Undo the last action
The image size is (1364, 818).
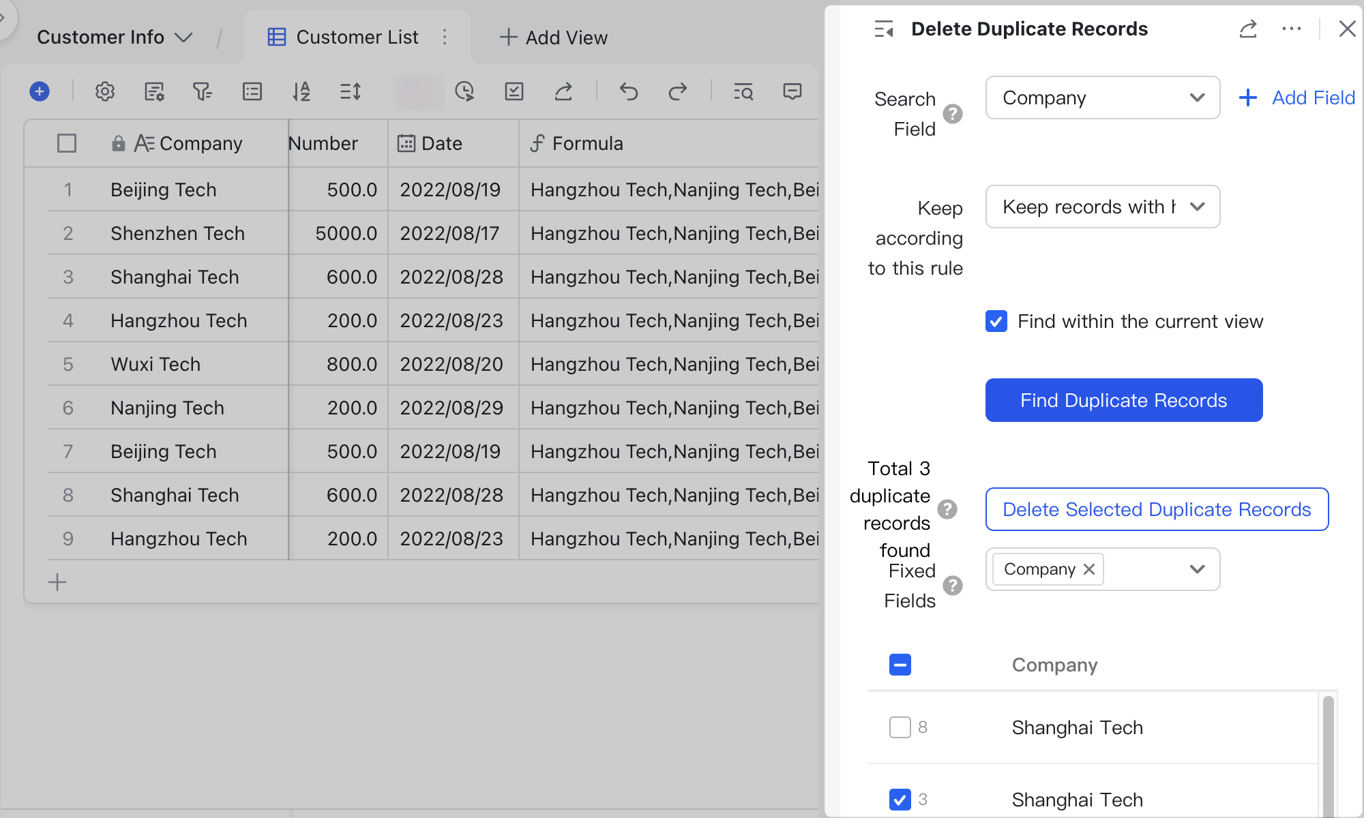pyautogui.click(x=629, y=91)
